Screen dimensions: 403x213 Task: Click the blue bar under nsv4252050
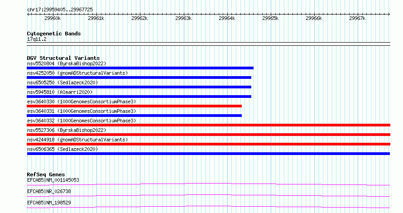(x=139, y=77)
